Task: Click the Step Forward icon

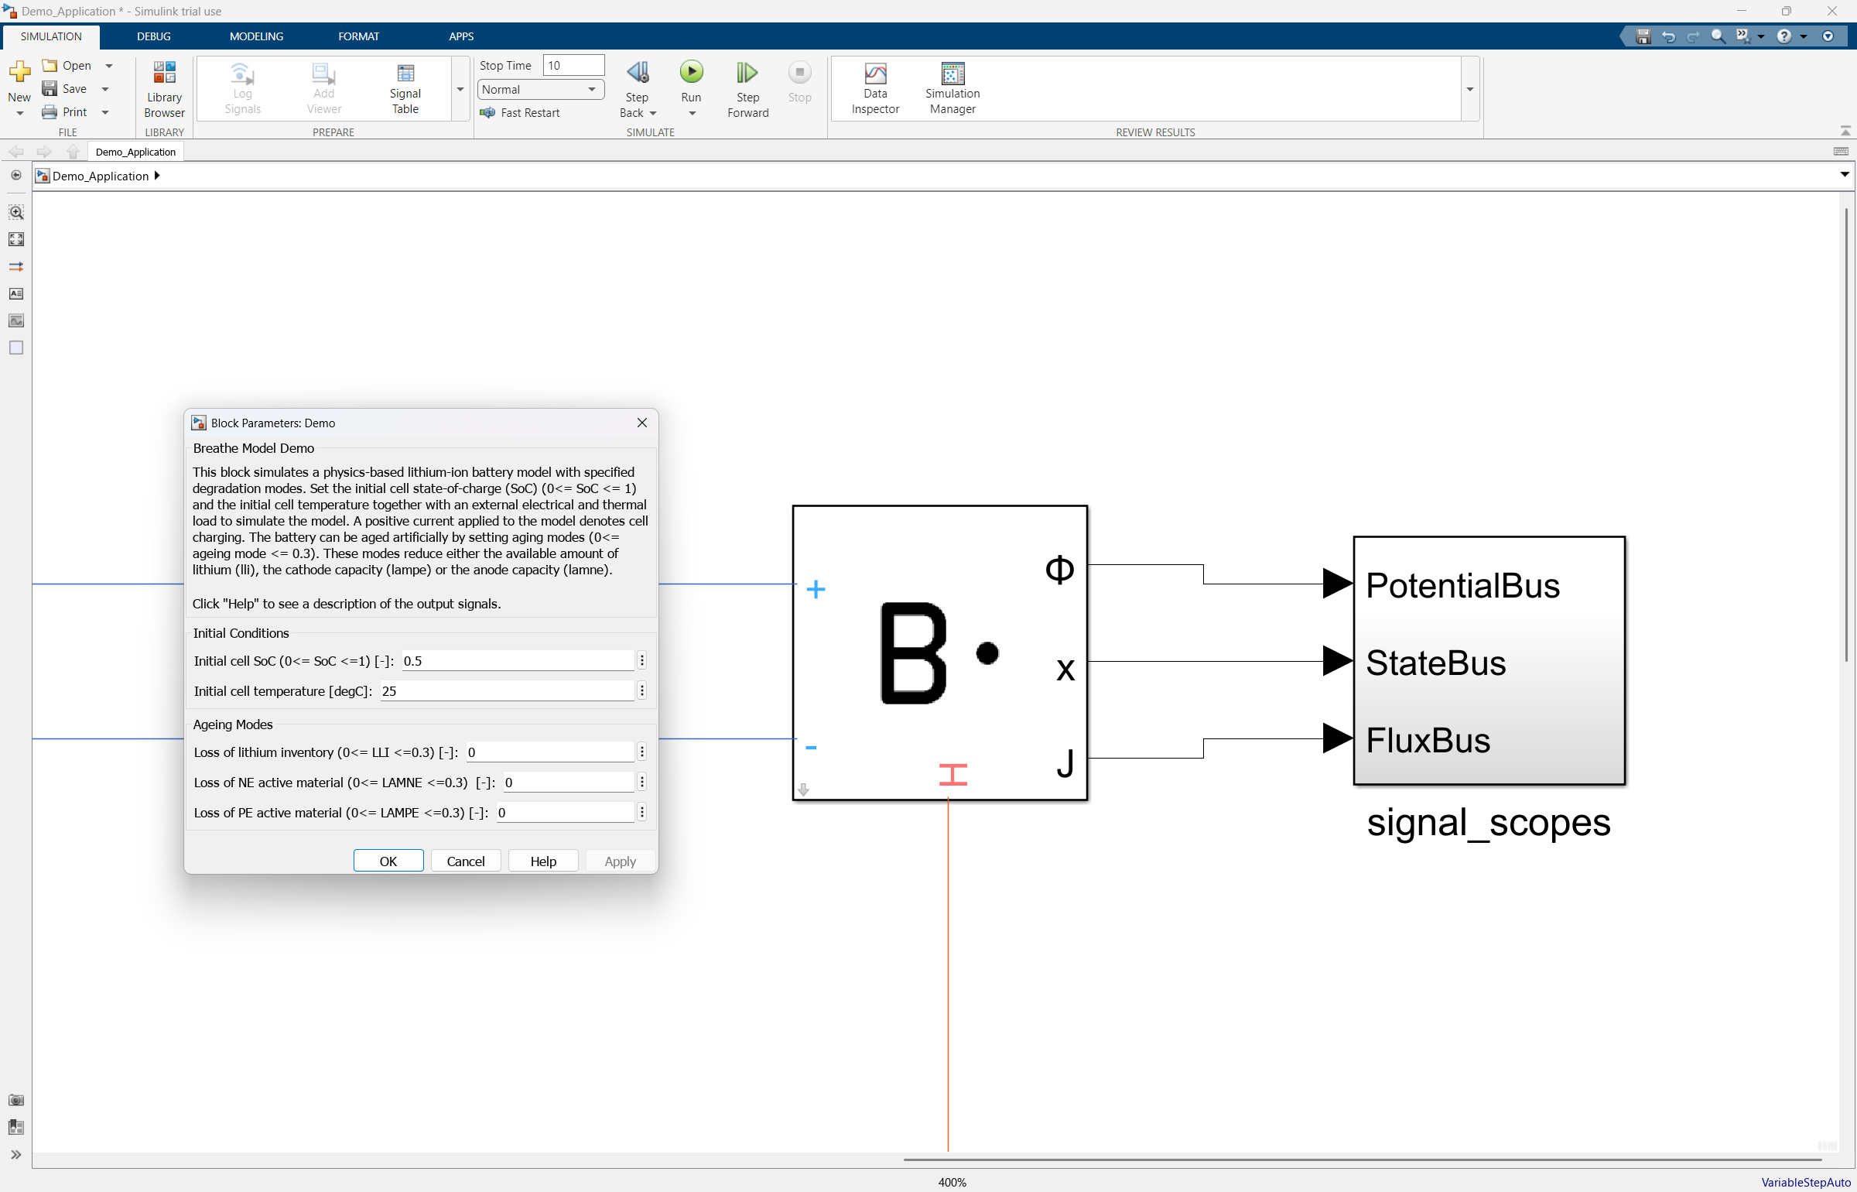Action: tap(747, 72)
